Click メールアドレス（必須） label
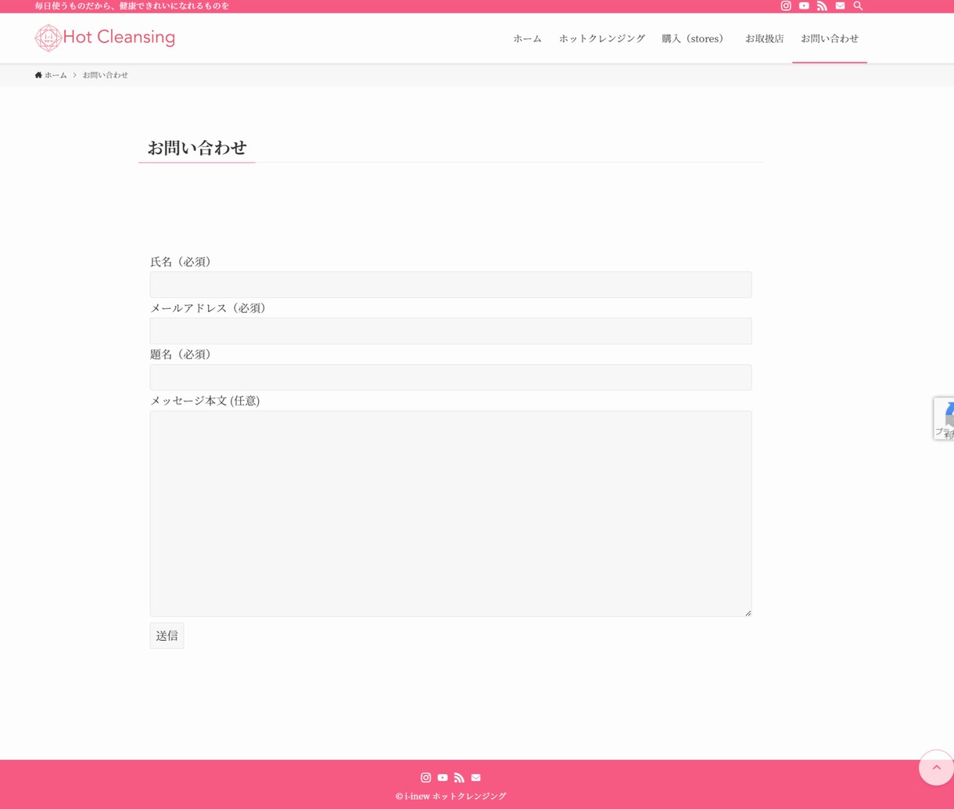Viewport: 954px width, 809px height. tap(210, 308)
